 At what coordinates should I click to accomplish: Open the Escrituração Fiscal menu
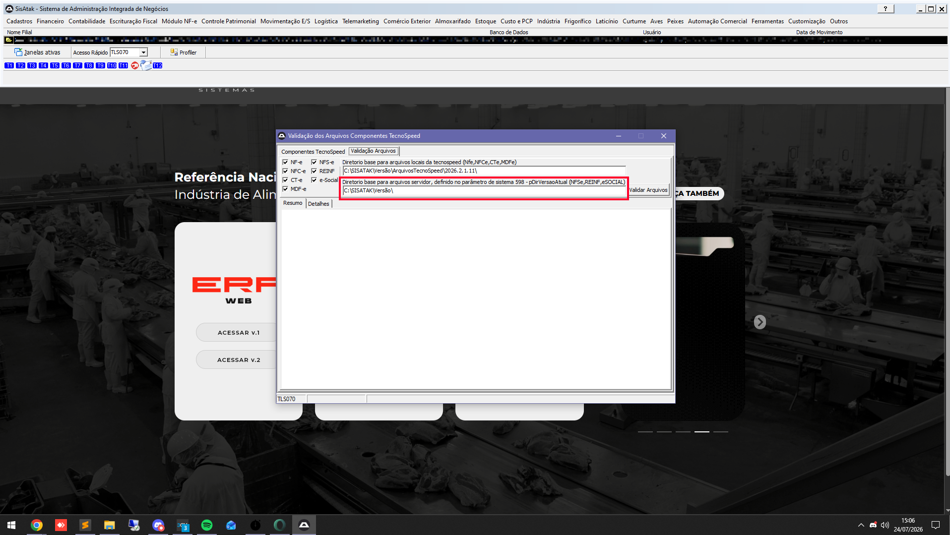pos(133,21)
